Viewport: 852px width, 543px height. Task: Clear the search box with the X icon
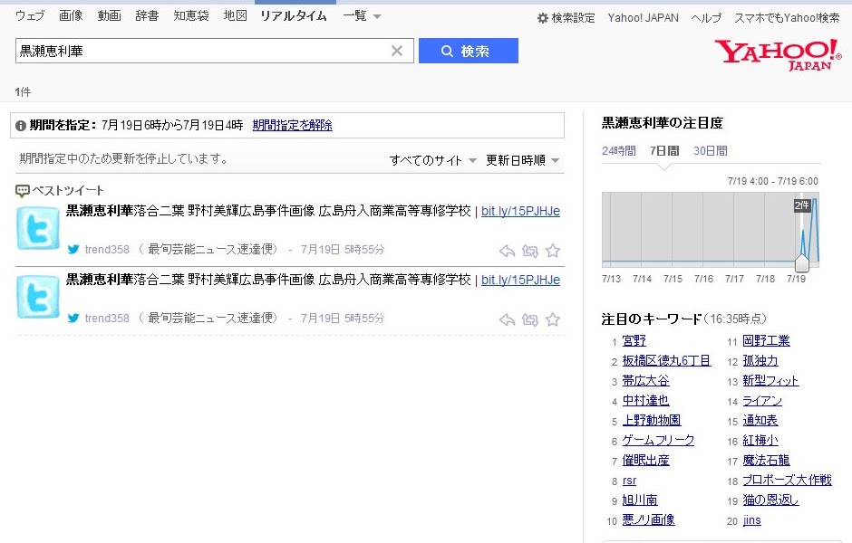(397, 51)
